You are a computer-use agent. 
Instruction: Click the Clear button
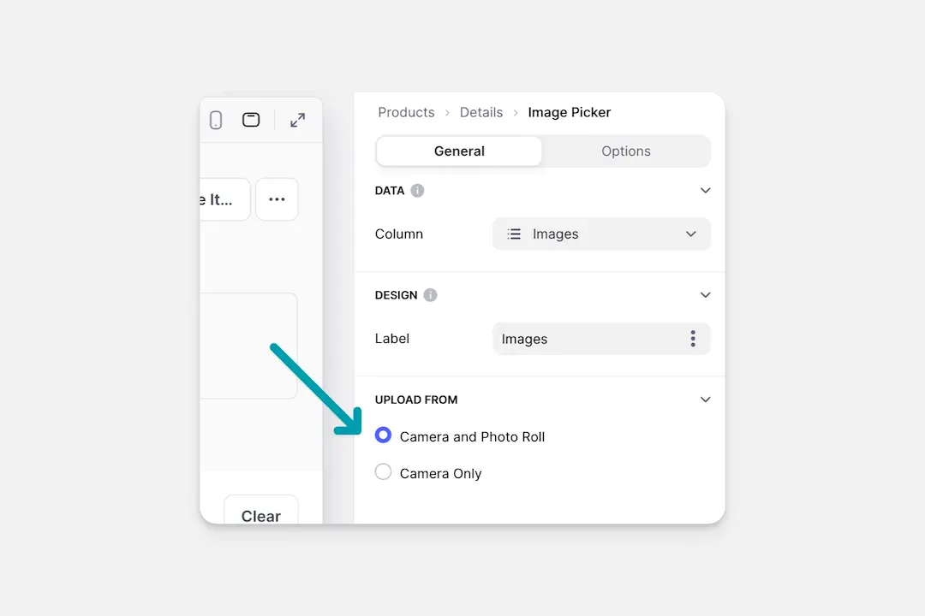[260, 511]
